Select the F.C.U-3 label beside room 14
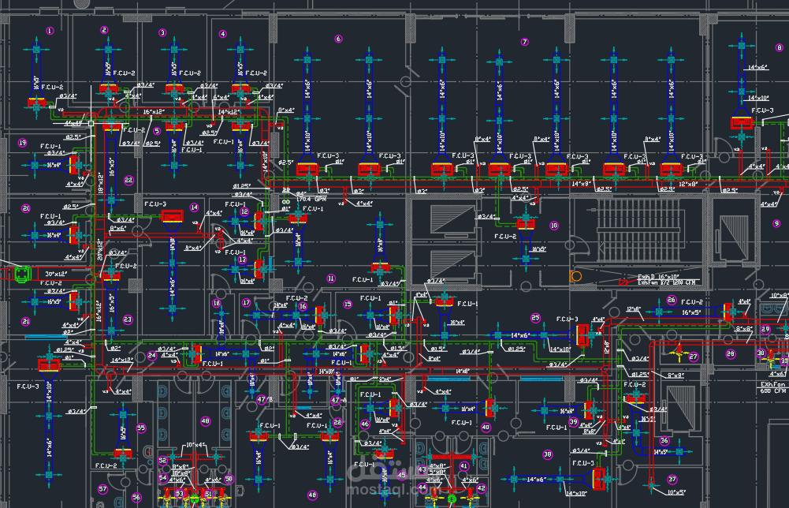Screen dimensions: 789x508 tap(155, 204)
